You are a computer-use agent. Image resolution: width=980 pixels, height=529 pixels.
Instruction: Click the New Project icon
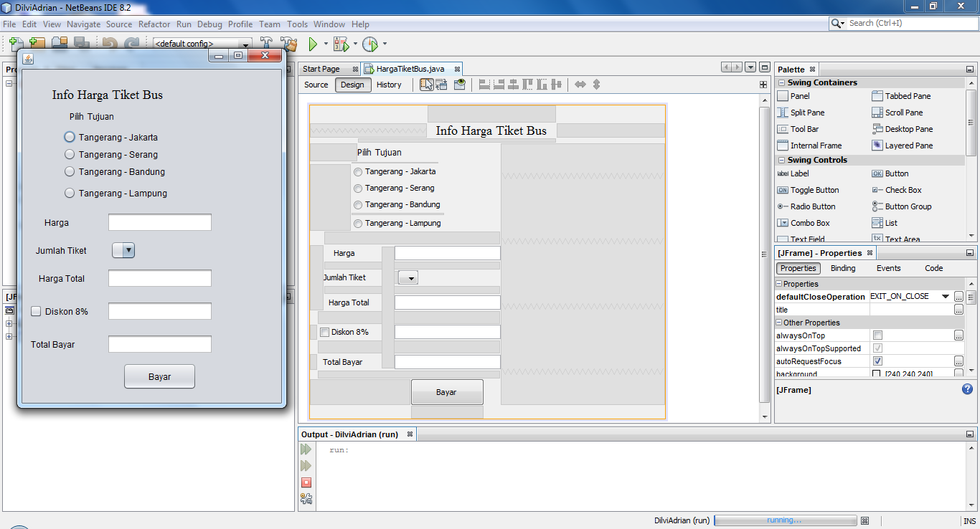(36, 44)
